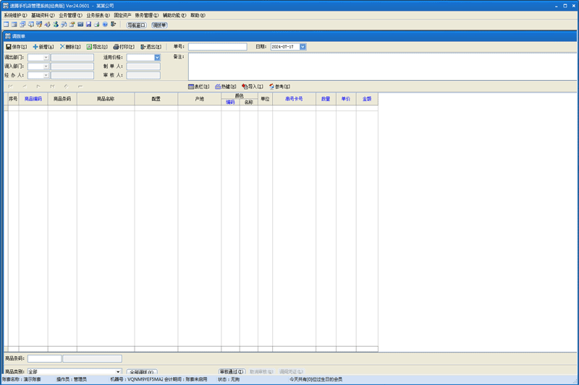Print the transfer order via 打印

tap(116, 47)
